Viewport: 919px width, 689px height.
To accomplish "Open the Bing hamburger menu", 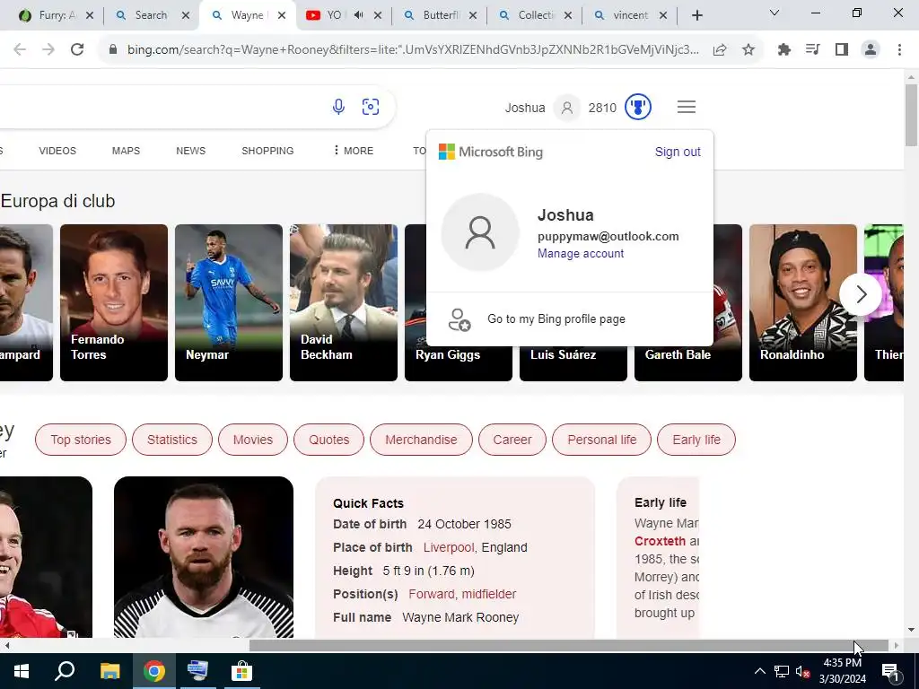I will point(687,108).
